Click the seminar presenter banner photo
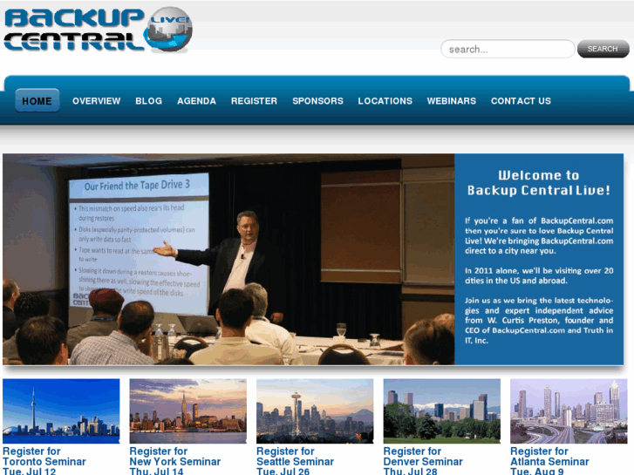Image resolution: width=634 pixels, height=475 pixels. (x=228, y=259)
